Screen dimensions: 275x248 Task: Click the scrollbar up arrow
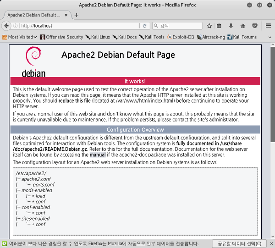(273, 44)
